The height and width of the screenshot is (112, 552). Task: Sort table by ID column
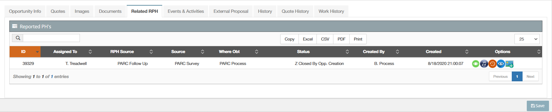[x=25, y=52]
